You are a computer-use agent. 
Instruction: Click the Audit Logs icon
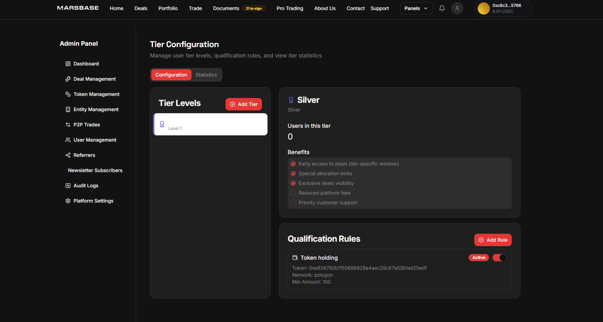click(x=68, y=186)
